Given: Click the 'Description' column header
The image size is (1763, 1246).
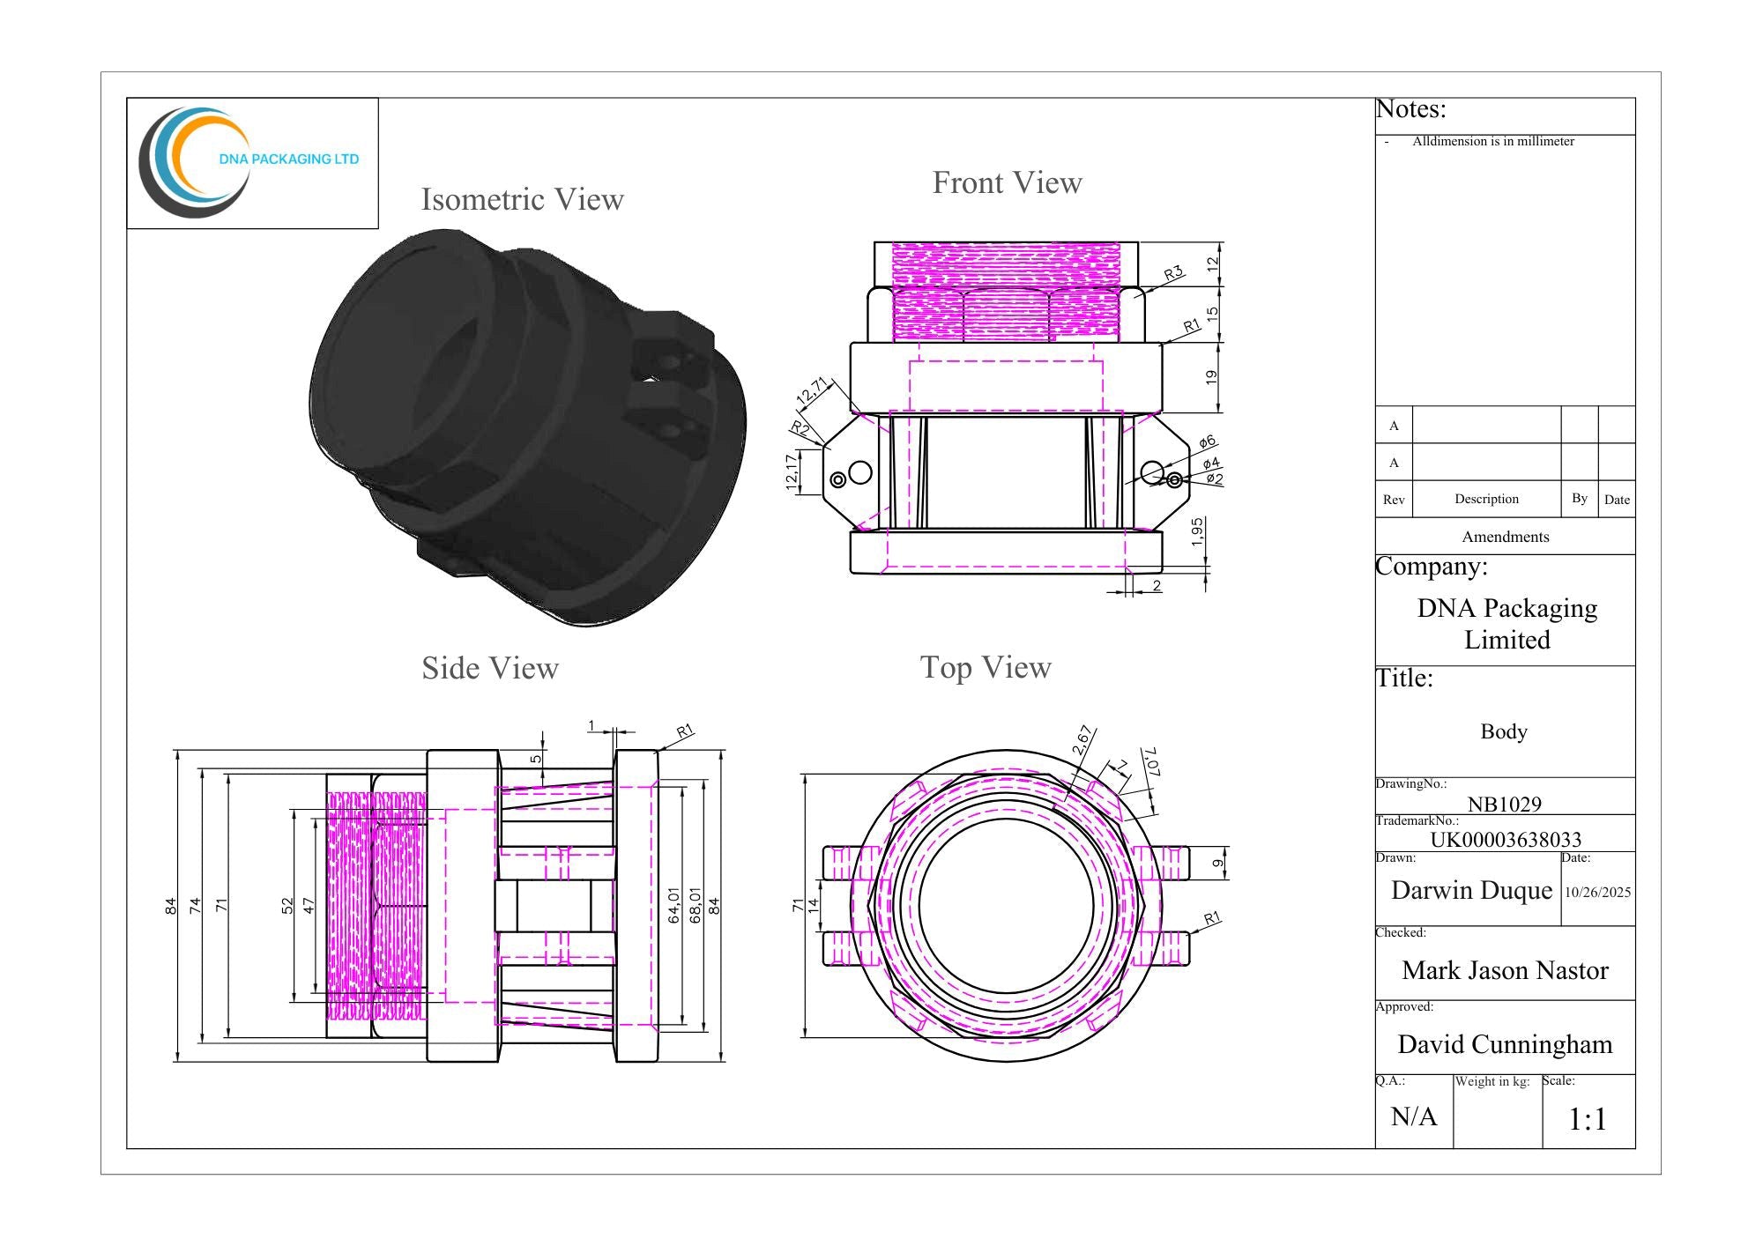Looking at the screenshot, I should click(x=1486, y=499).
